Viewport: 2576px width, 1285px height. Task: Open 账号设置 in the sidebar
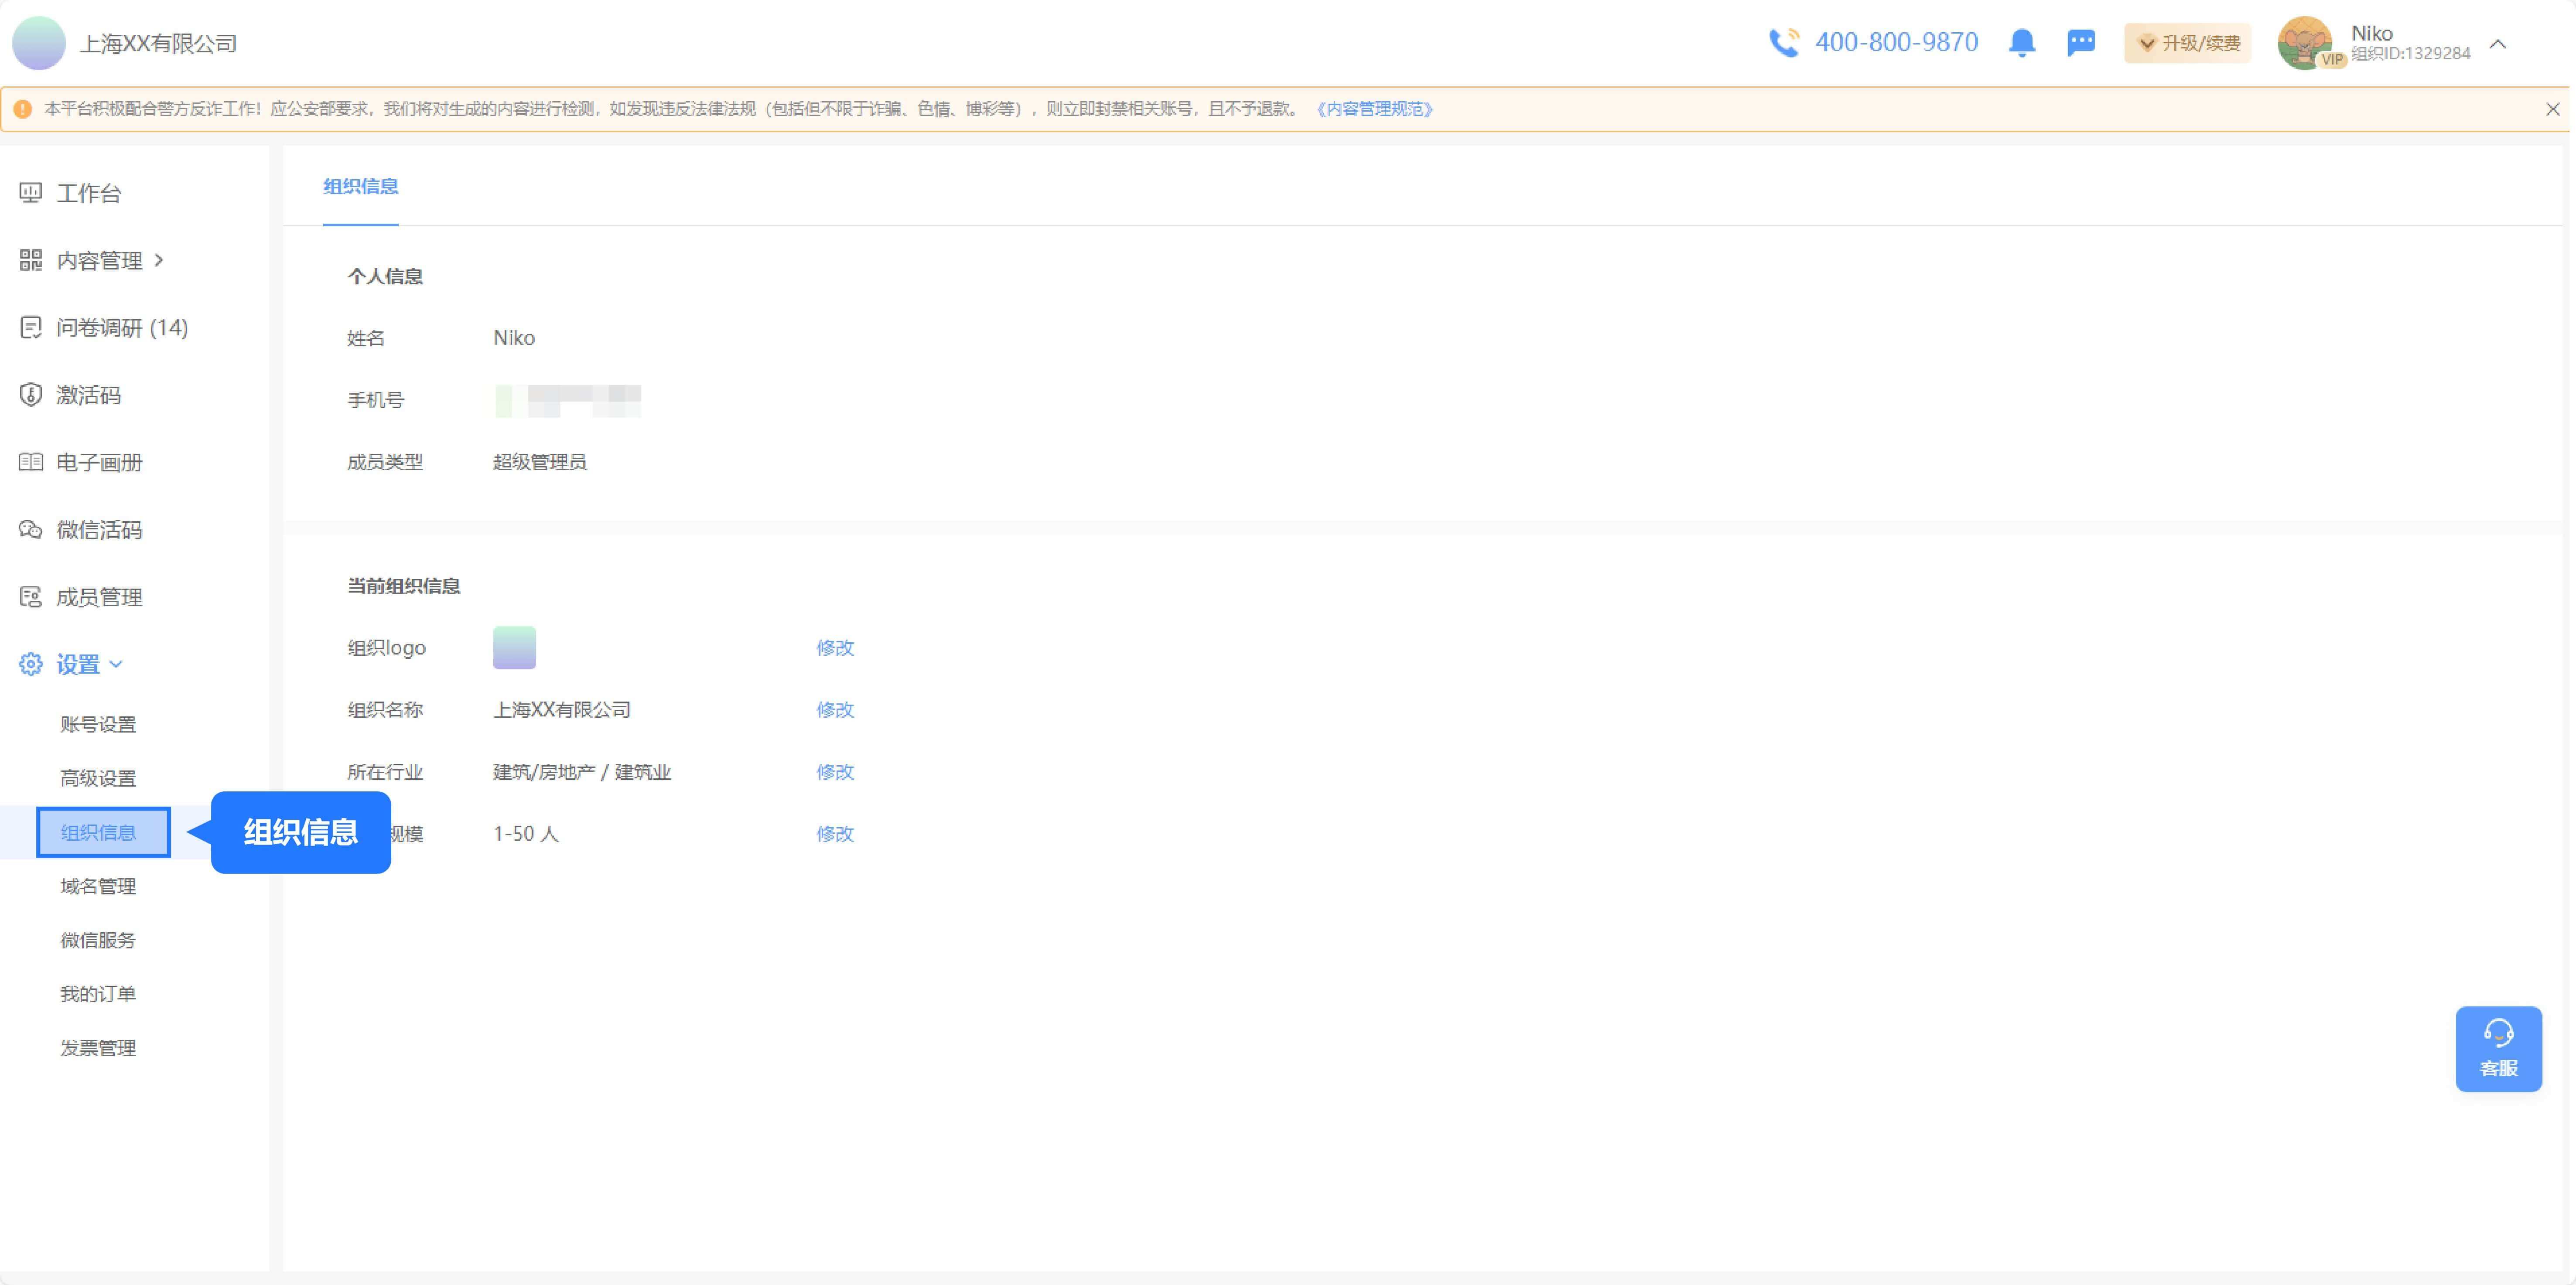(x=98, y=724)
